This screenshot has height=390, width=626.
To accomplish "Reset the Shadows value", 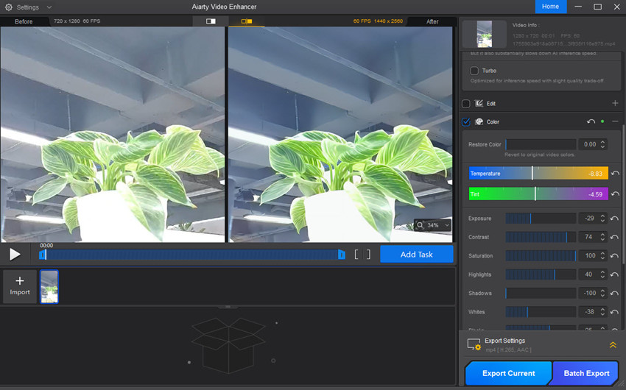I will click(614, 294).
